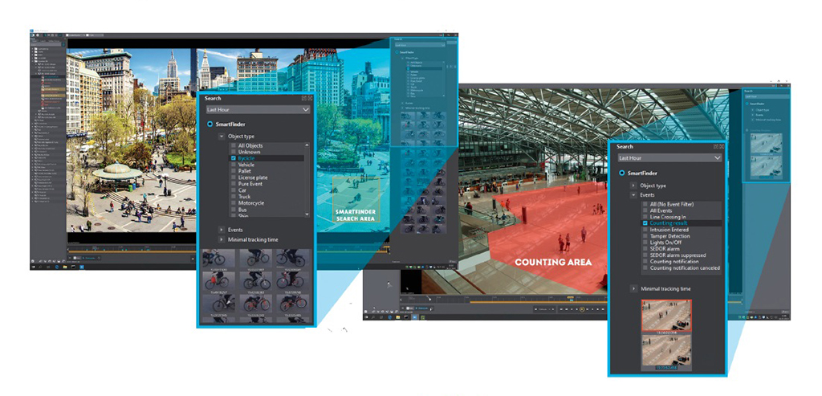The width and height of the screenshot is (822, 396).
Task: Open the Last Hour dropdown in left Search panel
Action: [x=257, y=109]
